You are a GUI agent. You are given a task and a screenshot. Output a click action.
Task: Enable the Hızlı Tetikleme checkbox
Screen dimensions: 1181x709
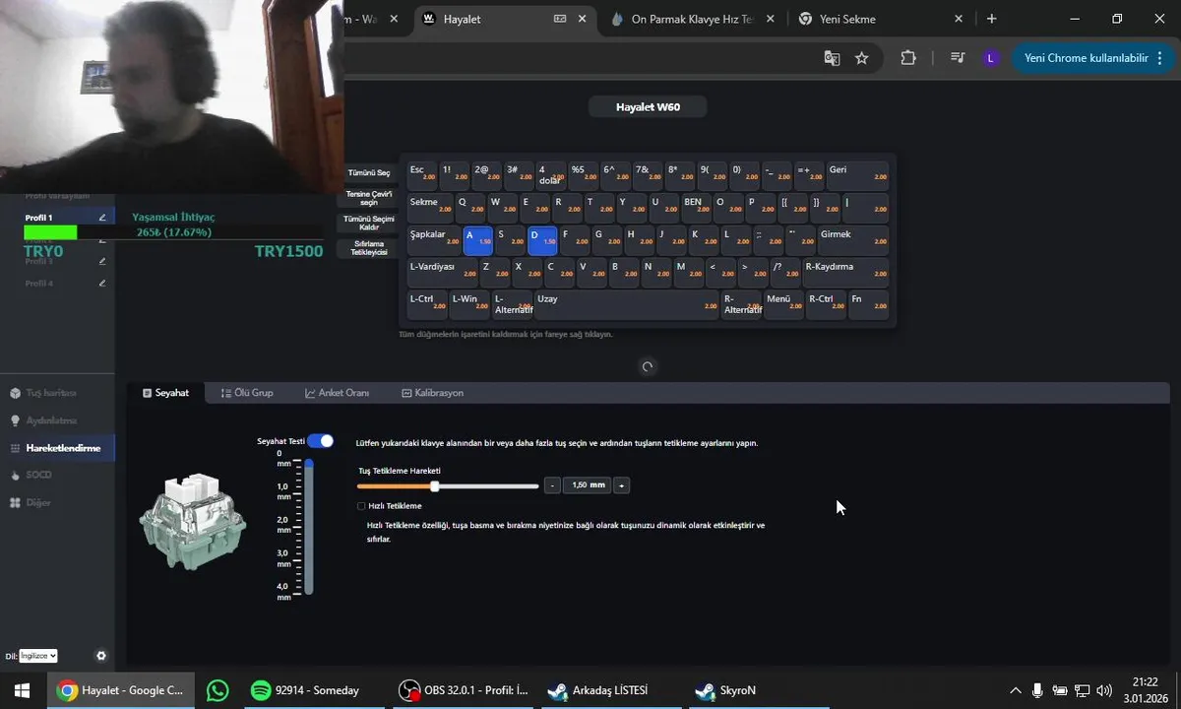point(361,506)
